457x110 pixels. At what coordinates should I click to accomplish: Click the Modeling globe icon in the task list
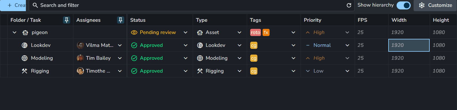click(25, 58)
